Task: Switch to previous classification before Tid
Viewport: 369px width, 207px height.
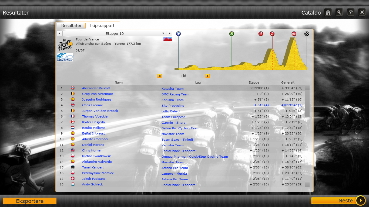Action: click(x=159, y=76)
